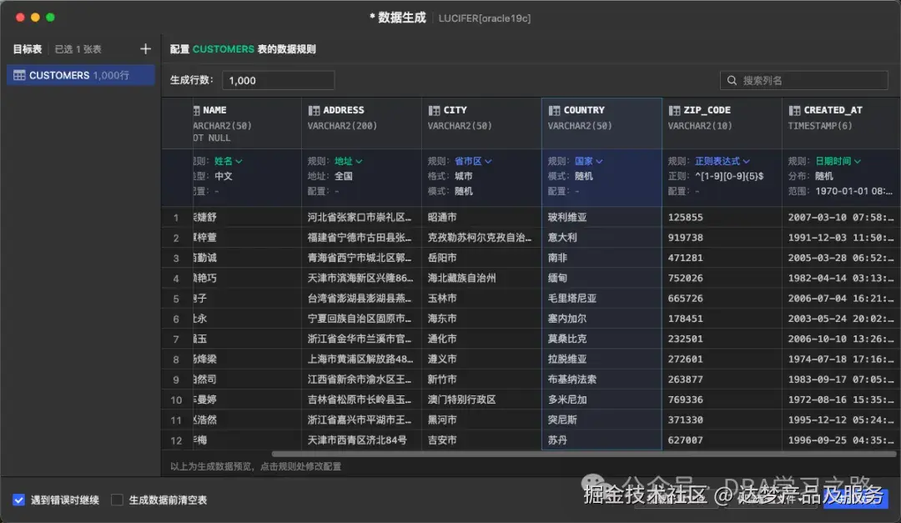Open the 正则表达式 rule dropdown for ZIP_CODE
This screenshot has width=901, height=523.
pos(722,162)
